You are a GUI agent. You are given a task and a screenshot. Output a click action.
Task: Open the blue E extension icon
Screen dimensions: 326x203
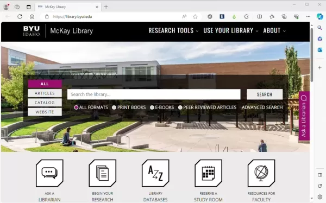point(222,17)
